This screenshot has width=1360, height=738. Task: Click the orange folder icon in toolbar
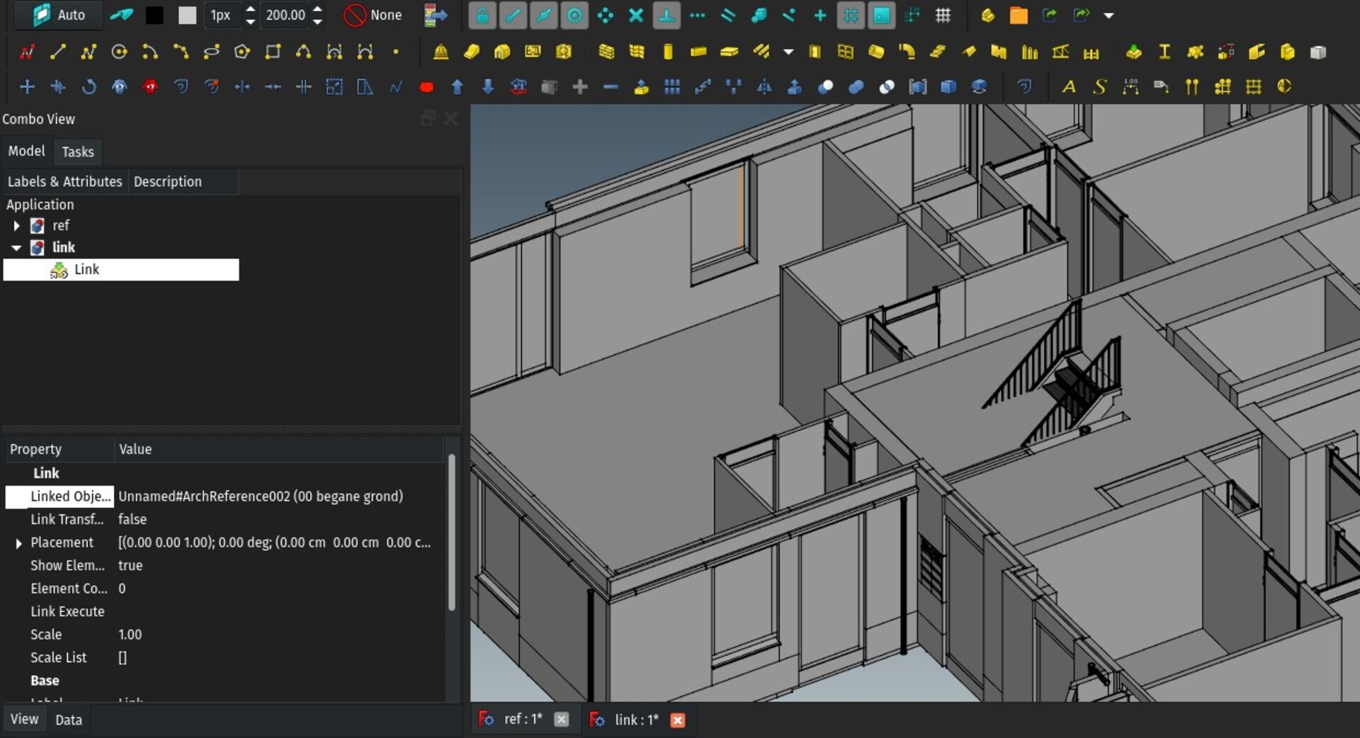pos(1019,15)
